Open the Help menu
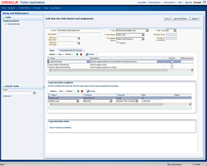The image size is (207, 166). [x=180, y=2]
